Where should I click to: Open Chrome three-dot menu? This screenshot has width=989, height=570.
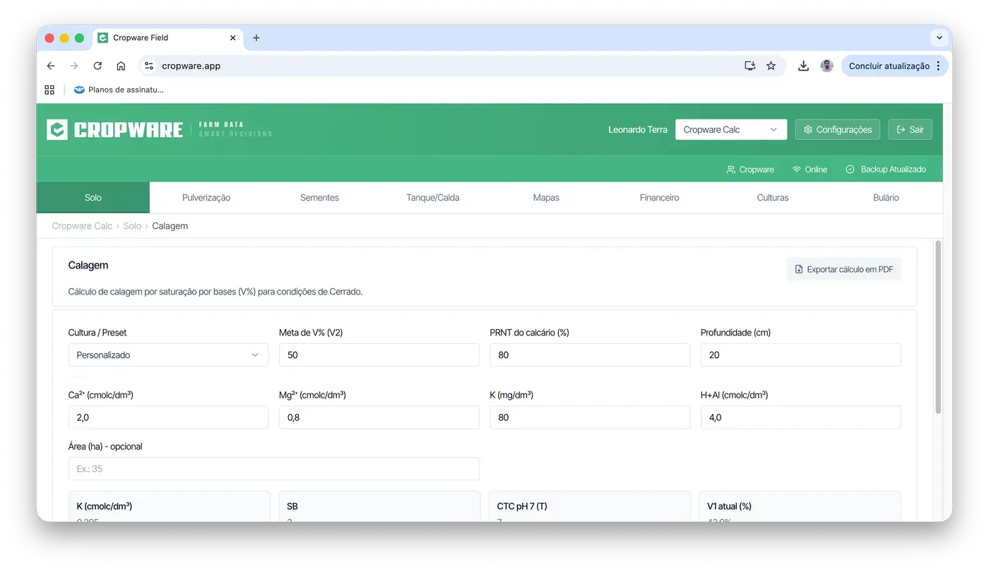click(x=938, y=66)
